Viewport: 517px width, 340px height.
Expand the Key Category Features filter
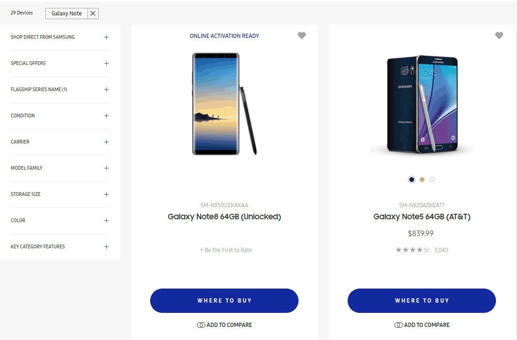(106, 246)
